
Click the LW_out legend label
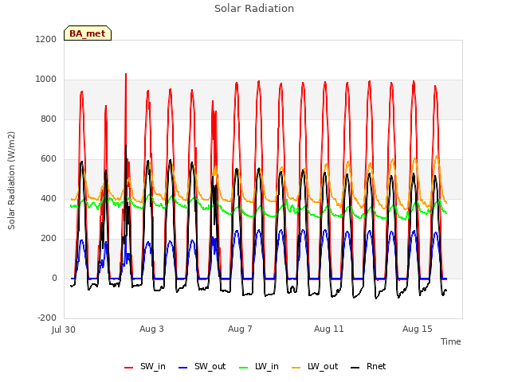(323, 366)
